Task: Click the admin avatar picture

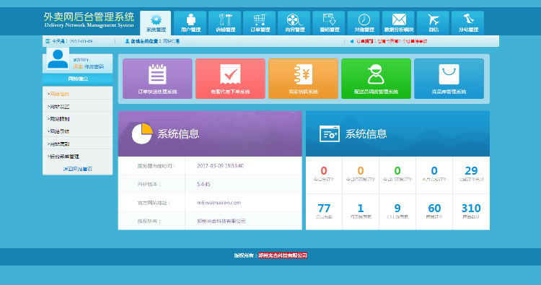Action: coord(58,58)
